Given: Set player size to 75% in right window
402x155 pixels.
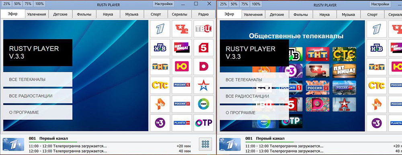Looking at the screenshot, I should click(244, 4).
